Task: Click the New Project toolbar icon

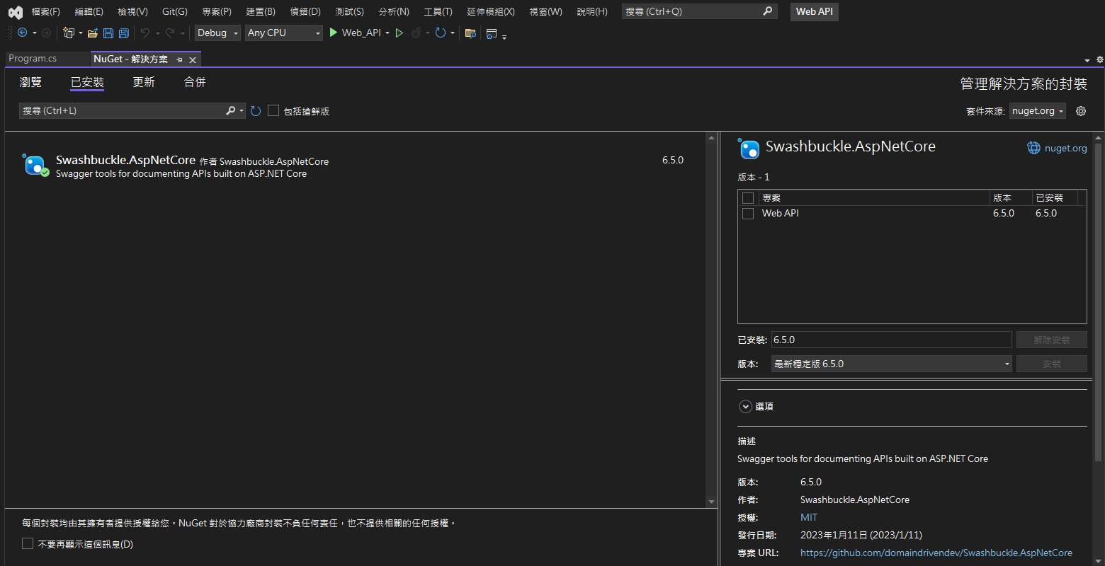Action: (69, 33)
